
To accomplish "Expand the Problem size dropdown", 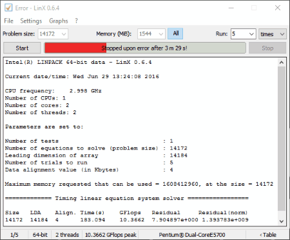I will click(64, 34).
